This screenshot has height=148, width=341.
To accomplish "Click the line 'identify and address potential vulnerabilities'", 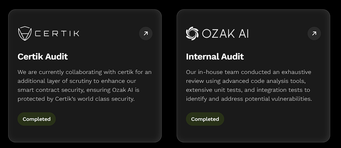I will pos(249,99).
